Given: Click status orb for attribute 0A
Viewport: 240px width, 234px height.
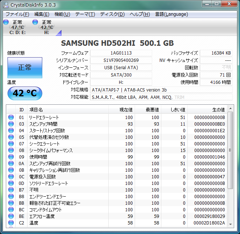Looking at the screenshot, I should pyautogui.click(x=11, y=163).
